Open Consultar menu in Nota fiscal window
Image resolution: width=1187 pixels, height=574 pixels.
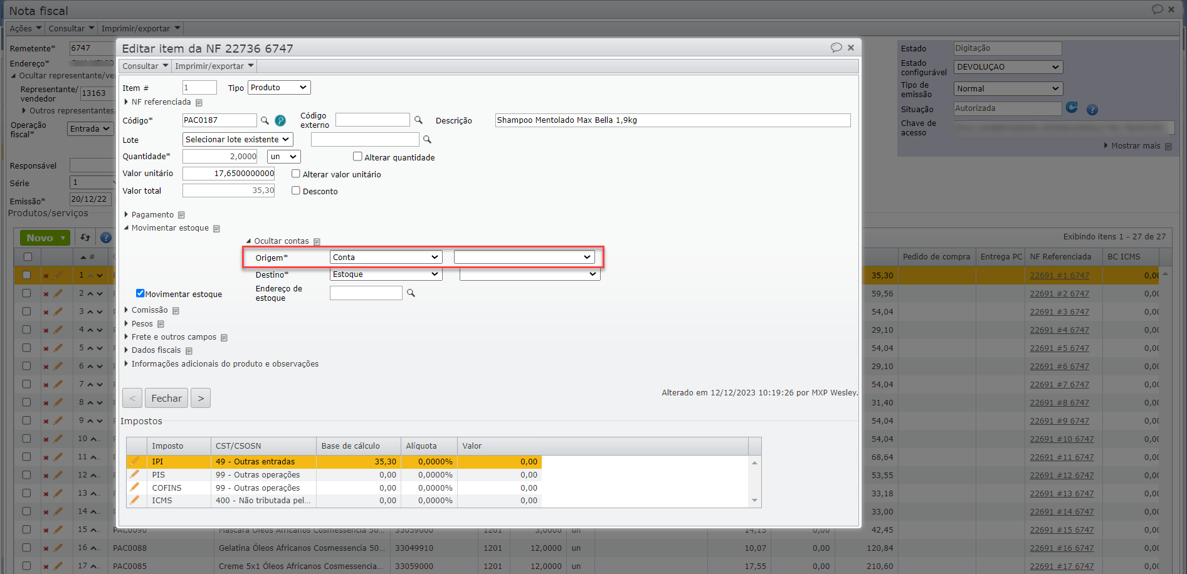coord(71,28)
